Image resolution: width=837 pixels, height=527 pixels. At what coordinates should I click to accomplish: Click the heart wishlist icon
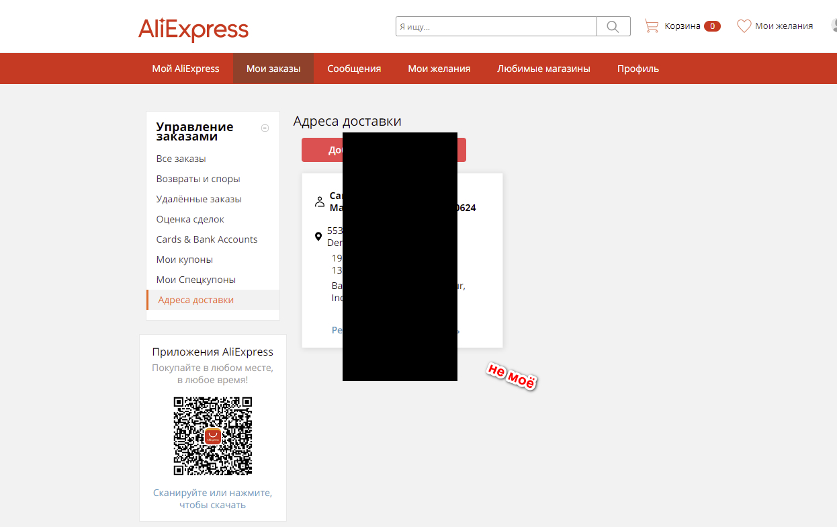[744, 26]
